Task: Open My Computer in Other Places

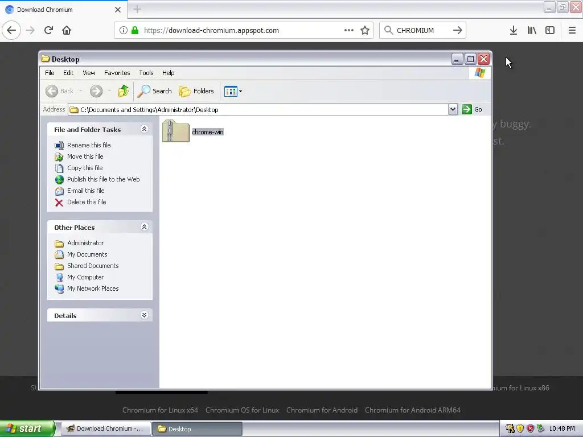Action: [x=85, y=277]
